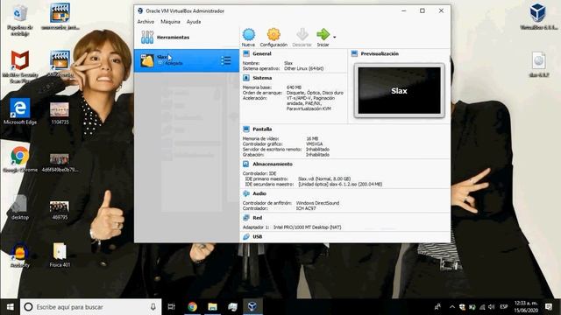Open the Máquina menu
This screenshot has width=561, height=315.
point(170,22)
